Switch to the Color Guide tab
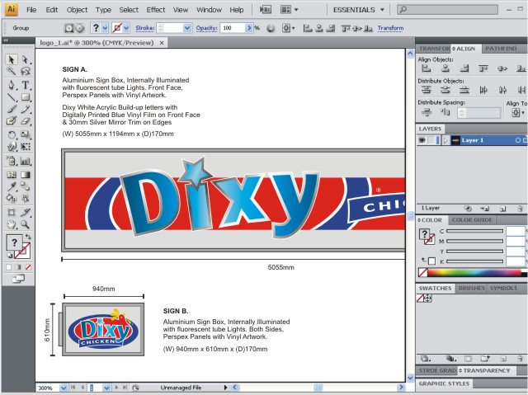The image size is (528, 395). click(x=472, y=220)
